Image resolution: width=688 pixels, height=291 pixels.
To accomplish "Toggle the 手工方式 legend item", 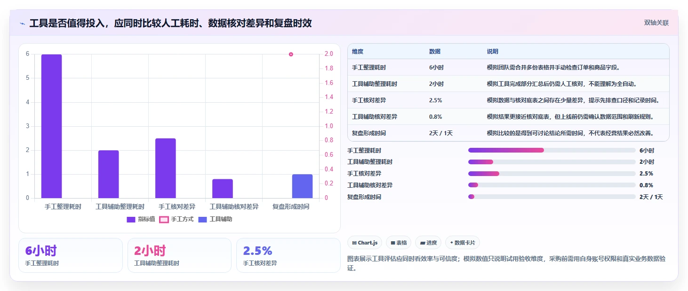I will click(x=176, y=219).
